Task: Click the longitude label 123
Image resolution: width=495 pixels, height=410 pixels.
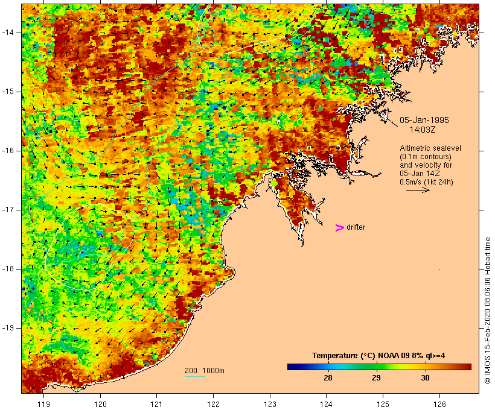Action: click(x=270, y=404)
